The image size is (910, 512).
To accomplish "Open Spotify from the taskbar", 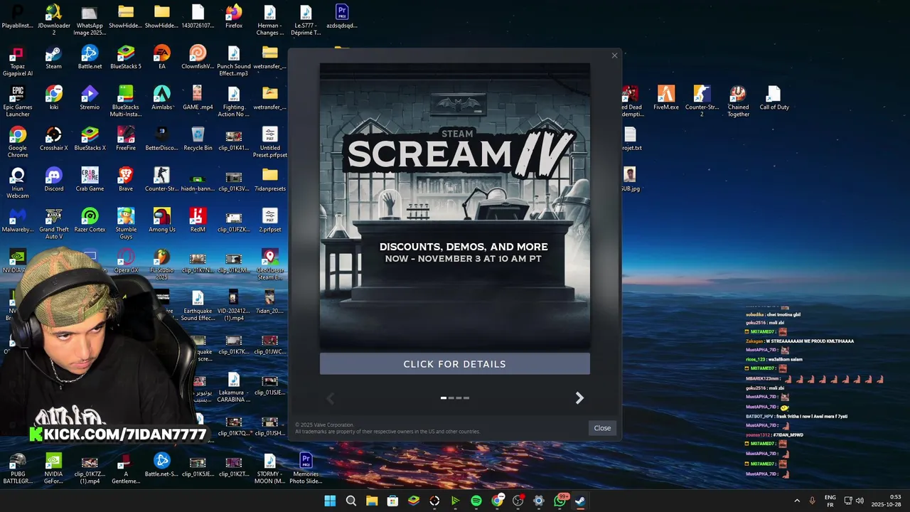I will [476, 501].
